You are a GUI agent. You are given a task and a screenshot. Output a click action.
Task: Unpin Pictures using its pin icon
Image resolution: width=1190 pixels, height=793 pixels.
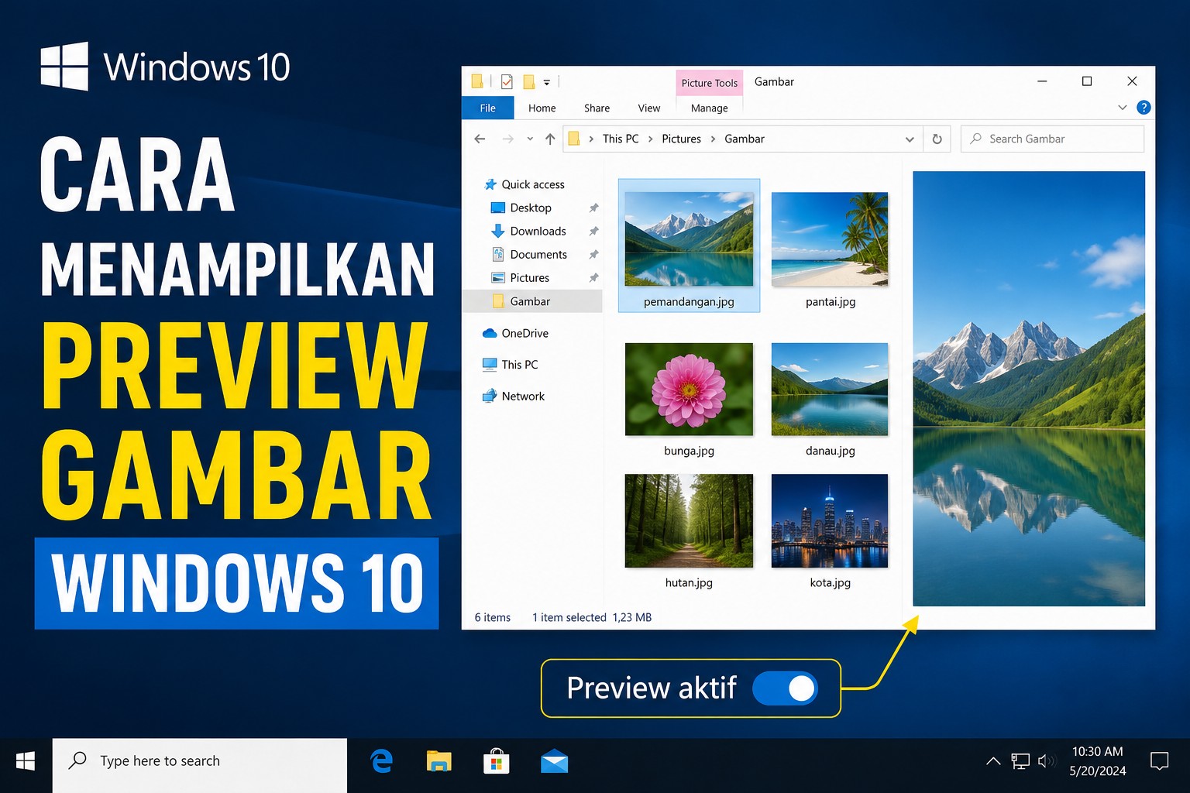(x=593, y=277)
